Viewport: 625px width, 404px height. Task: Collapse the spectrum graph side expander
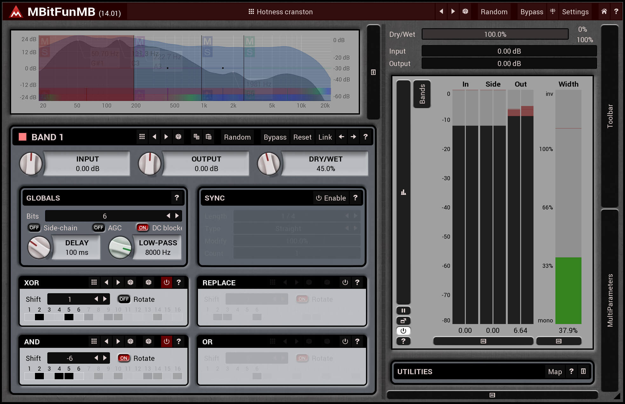[373, 72]
